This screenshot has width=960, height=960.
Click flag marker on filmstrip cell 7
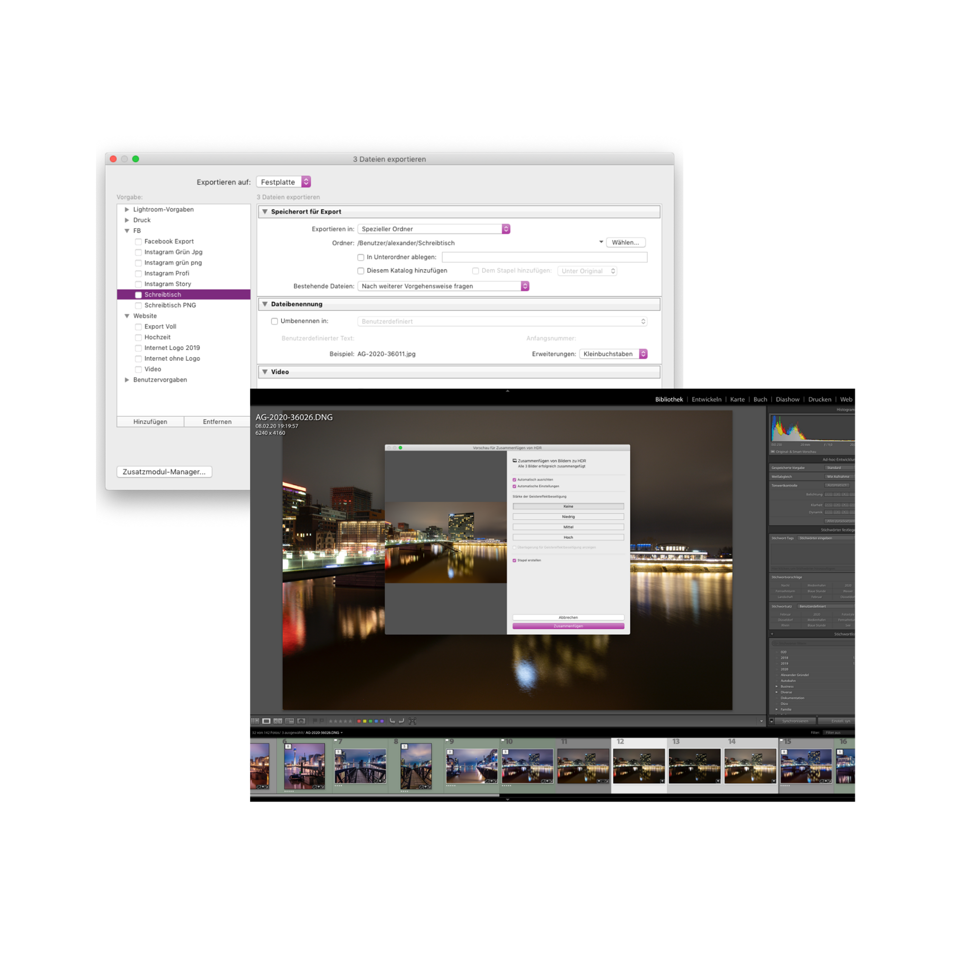pyautogui.click(x=335, y=740)
